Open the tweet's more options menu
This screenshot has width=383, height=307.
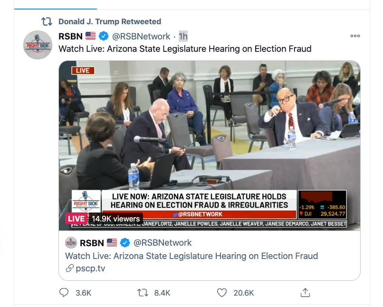click(x=355, y=36)
